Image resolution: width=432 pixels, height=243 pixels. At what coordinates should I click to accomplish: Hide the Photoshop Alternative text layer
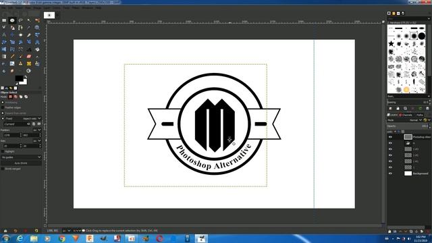click(x=390, y=137)
